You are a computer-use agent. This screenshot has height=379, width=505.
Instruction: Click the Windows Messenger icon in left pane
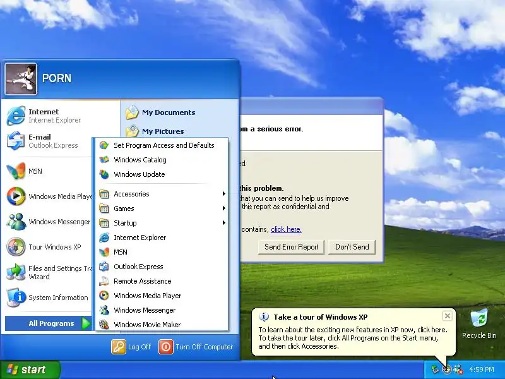[16, 222]
